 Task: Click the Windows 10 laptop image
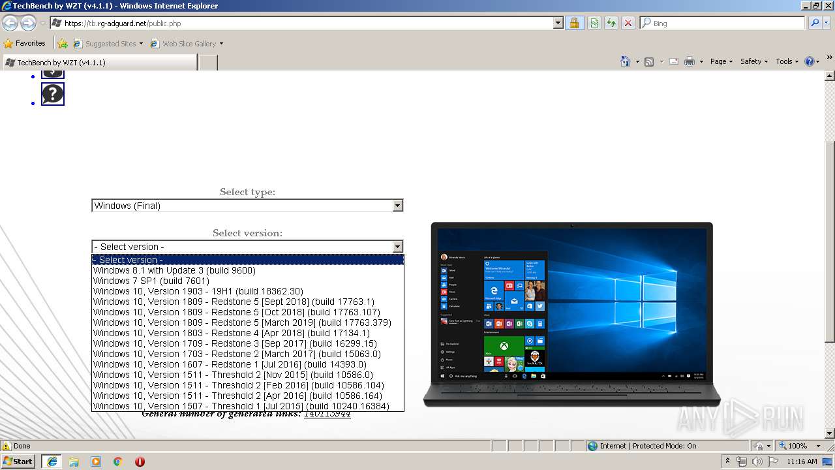[x=571, y=315]
